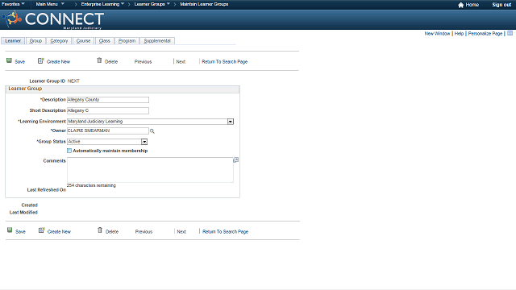Click the top Delete trash icon
This screenshot has width=516, height=290.
(99, 60)
